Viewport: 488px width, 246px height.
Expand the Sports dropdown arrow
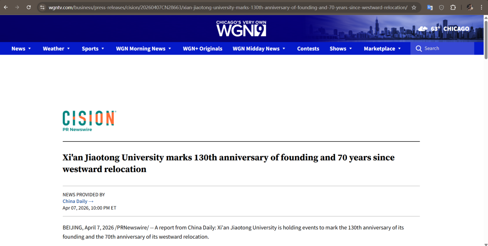click(103, 49)
